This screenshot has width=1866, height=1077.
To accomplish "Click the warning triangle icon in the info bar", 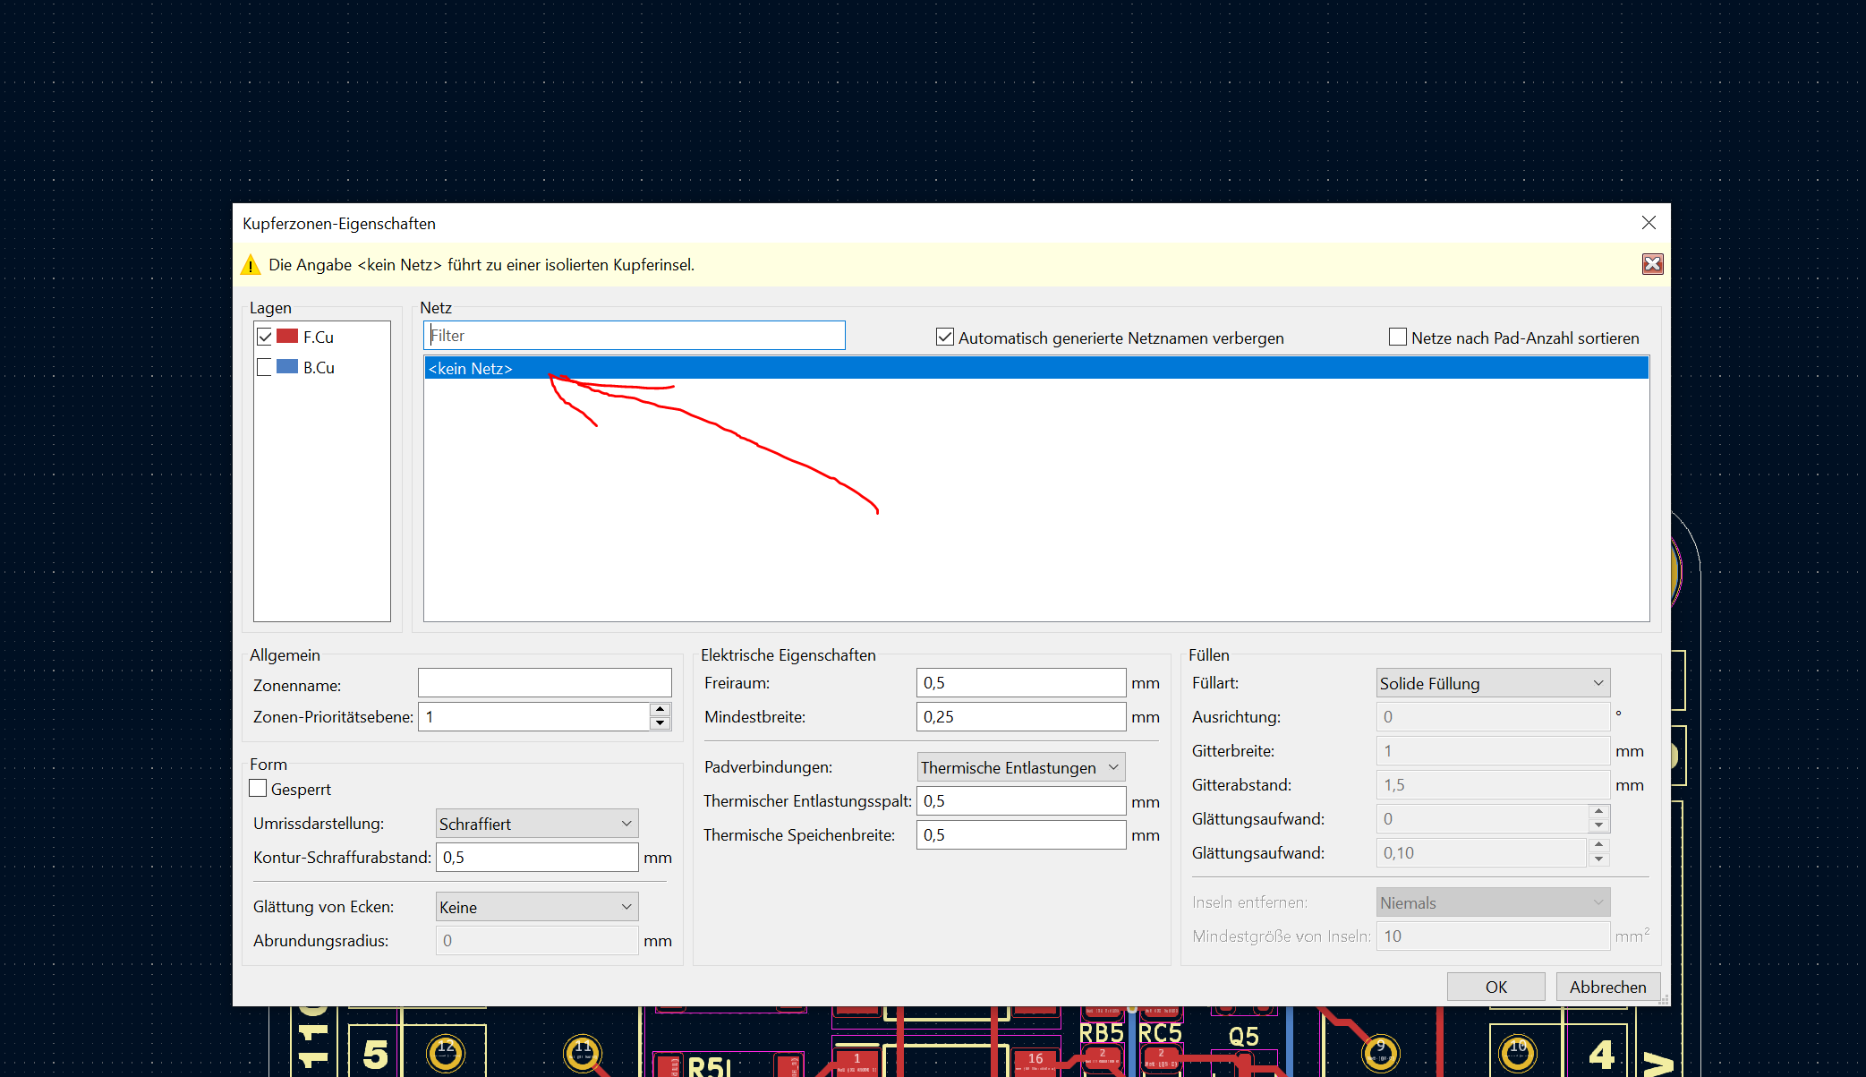I will (251, 265).
